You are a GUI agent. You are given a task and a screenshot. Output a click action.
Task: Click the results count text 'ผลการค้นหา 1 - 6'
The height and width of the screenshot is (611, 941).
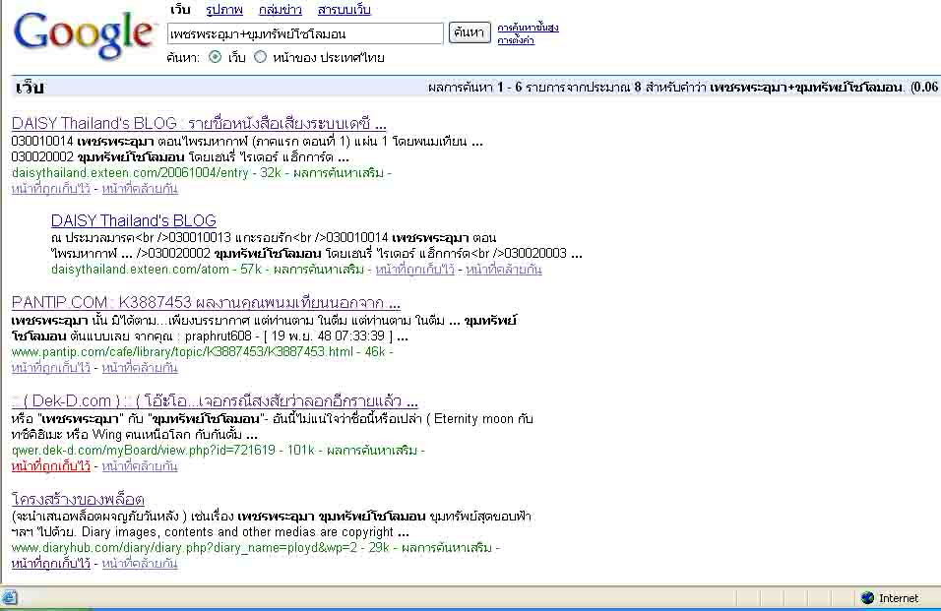(474, 88)
